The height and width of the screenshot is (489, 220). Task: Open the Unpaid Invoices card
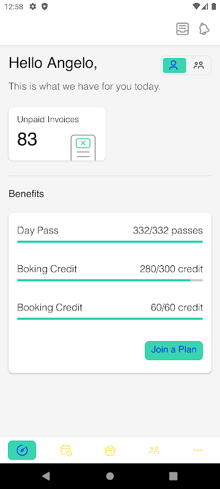(57, 134)
